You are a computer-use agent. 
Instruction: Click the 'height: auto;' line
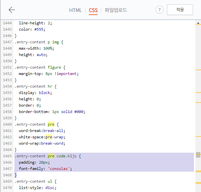click(x=33, y=55)
